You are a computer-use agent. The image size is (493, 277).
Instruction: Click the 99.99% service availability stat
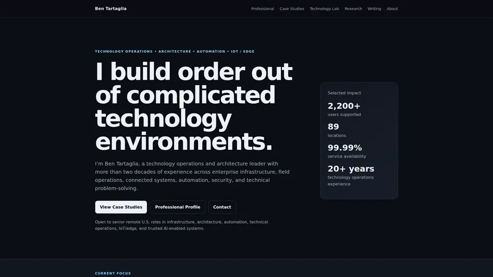[347, 151]
